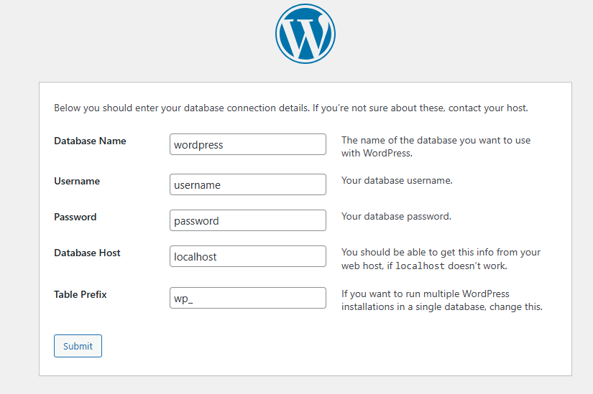The height and width of the screenshot is (394, 593).
Task: Focus the Database Name input field
Action: (248, 144)
